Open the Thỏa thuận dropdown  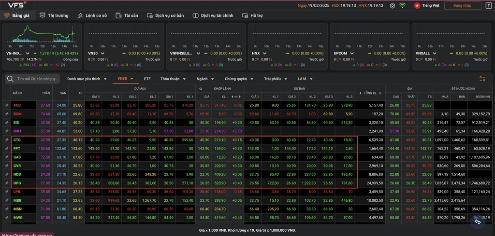pyautogui.click(x=173, y=79)
